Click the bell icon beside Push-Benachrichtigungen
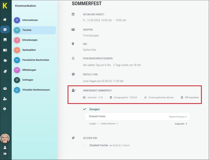Image resolution: width=209 pixels, height=160 pixels. click(73, 58)
